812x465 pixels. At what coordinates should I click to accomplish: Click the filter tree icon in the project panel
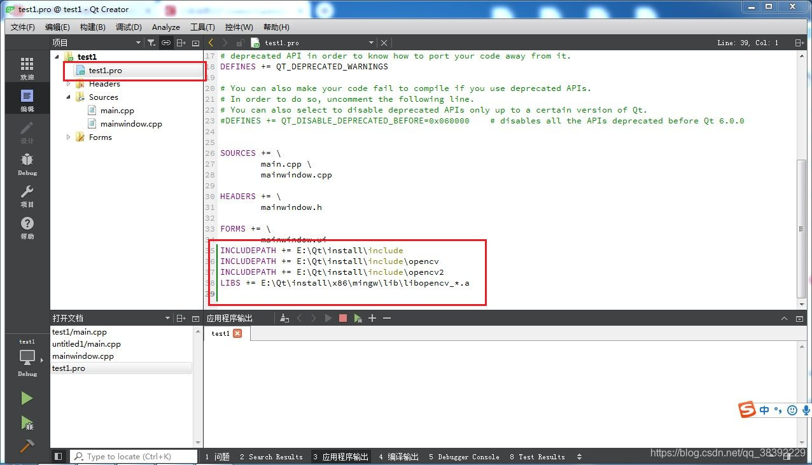(151, 43)
